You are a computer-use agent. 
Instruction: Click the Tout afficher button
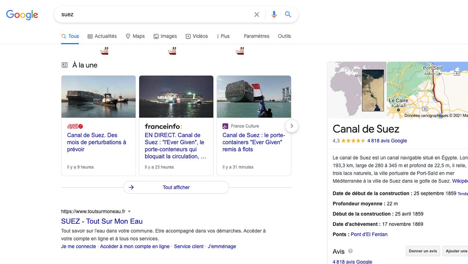(x=176, y=187)
